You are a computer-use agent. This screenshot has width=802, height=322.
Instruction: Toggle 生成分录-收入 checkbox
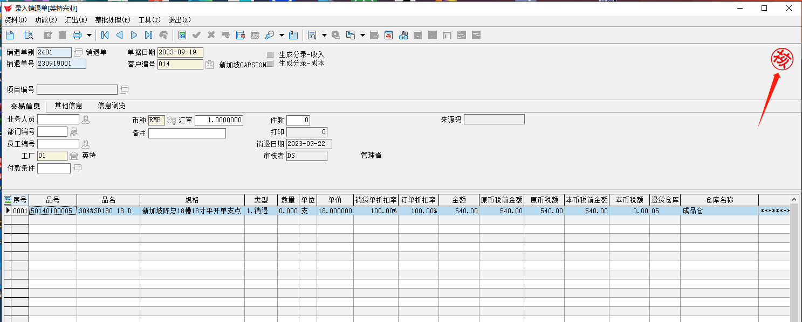270,55
